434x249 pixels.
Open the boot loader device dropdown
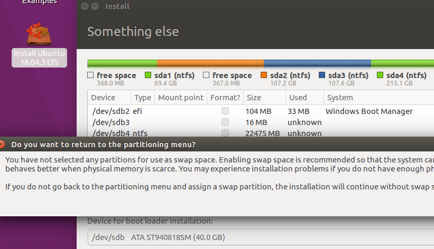[261, 237]
